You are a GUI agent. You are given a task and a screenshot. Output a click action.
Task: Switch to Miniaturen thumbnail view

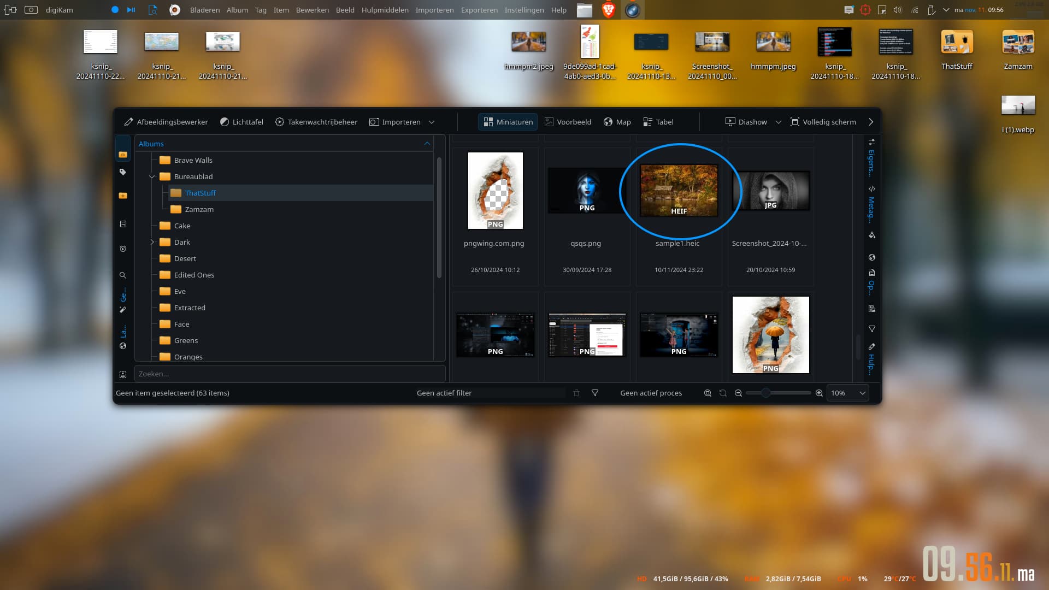(x=508, y=122)
